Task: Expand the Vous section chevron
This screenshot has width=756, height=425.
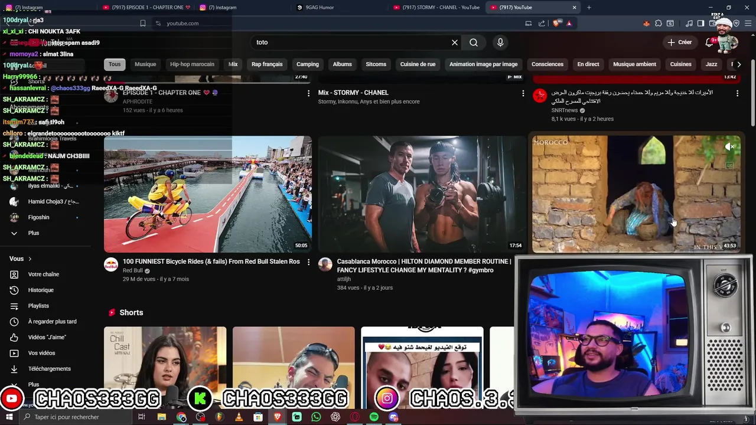Action: (x=30, y=259)
